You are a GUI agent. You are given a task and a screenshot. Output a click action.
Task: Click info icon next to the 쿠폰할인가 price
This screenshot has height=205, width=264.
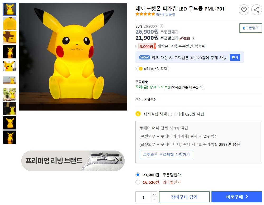click(194, 38)
